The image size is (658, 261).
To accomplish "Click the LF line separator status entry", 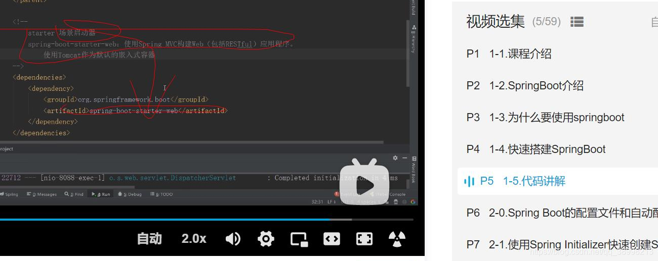I will click(332, 202).
